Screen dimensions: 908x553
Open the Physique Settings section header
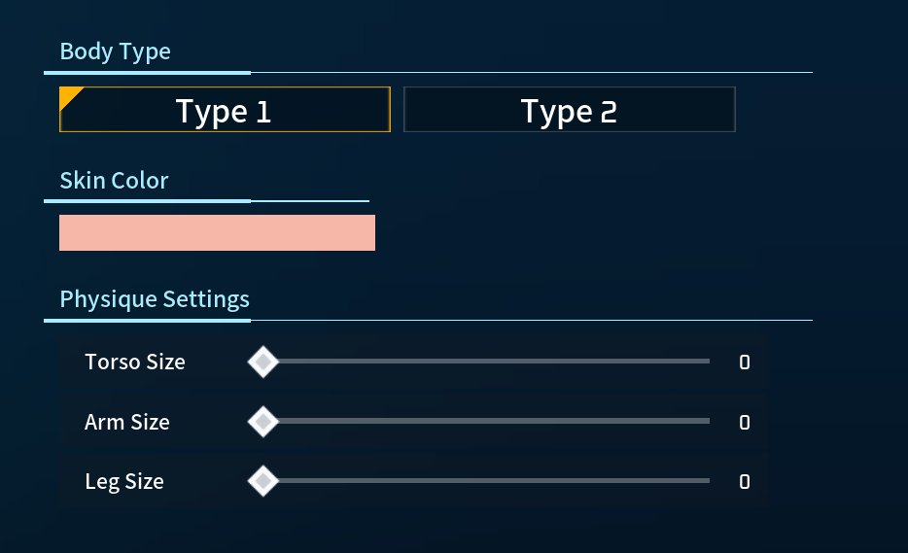point(155,299)
